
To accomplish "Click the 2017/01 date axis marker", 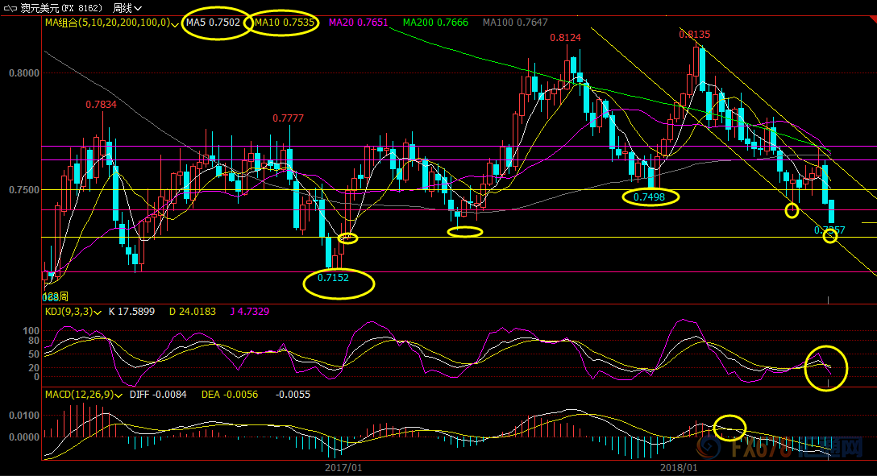I will click(343, 467).
